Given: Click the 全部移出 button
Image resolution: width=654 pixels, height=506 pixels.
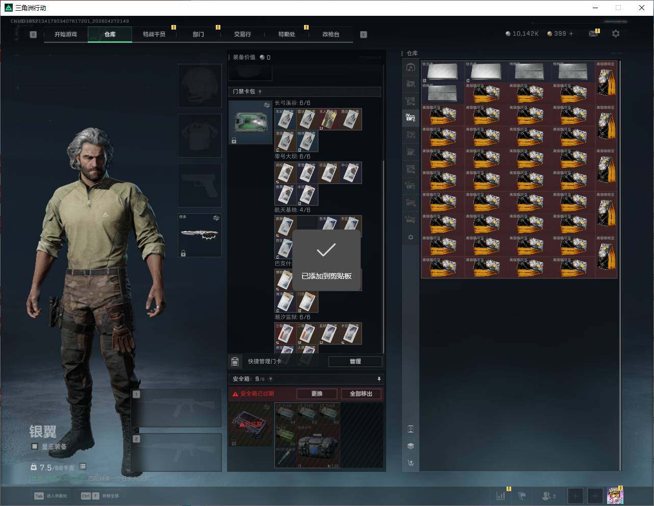Looking at the screenshot, I should (x=361, y=394).
